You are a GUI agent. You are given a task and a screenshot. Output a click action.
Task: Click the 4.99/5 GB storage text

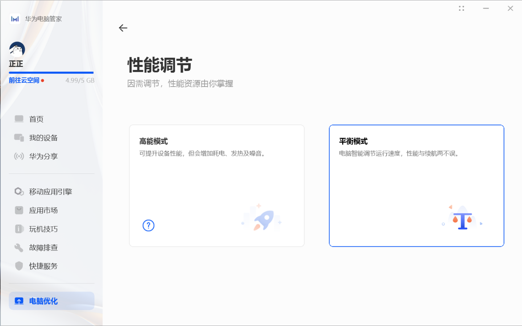pos(80,80)
